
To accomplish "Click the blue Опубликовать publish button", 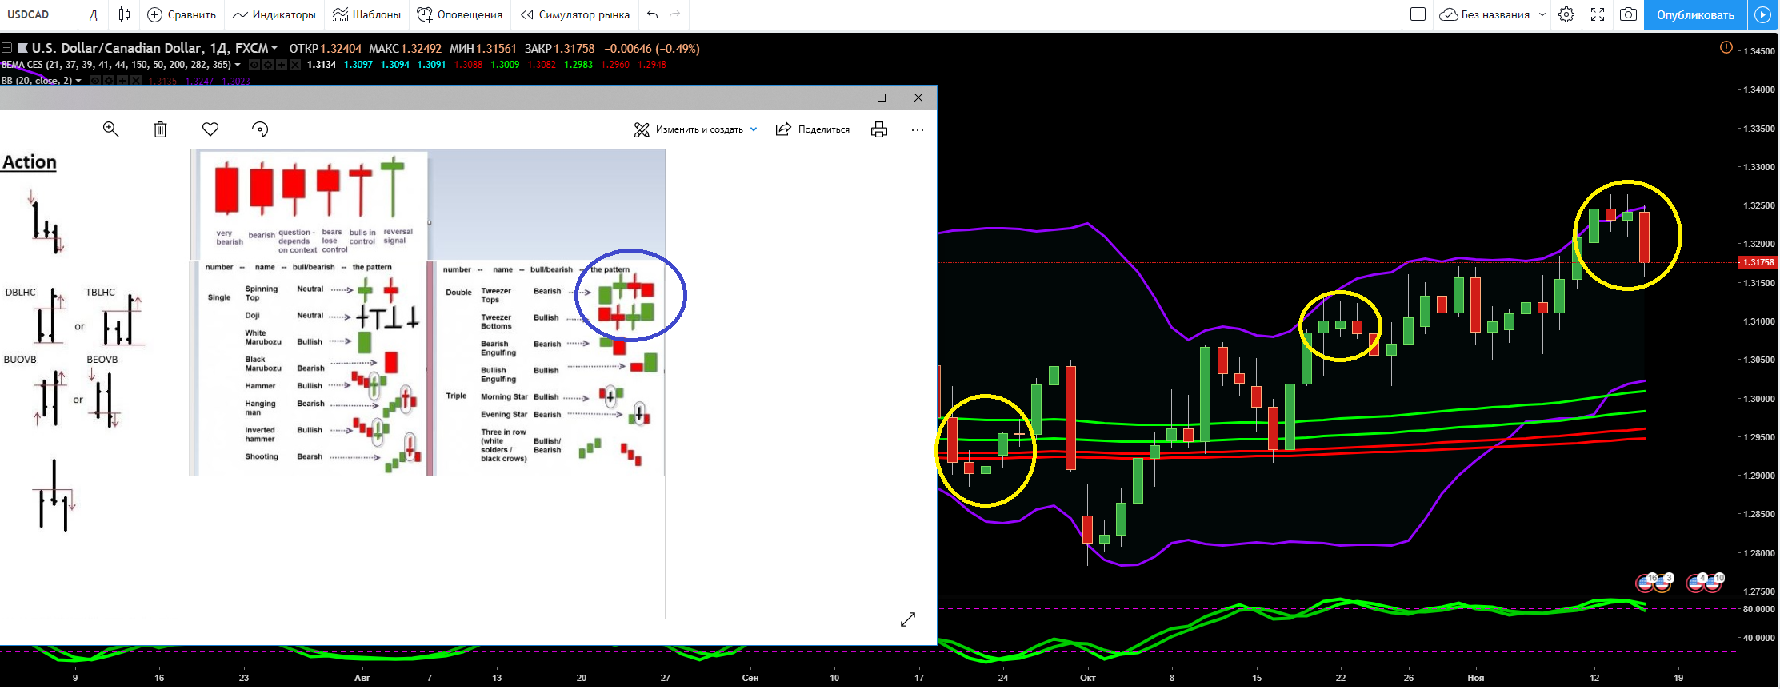I will click(x=1694, y=14).
